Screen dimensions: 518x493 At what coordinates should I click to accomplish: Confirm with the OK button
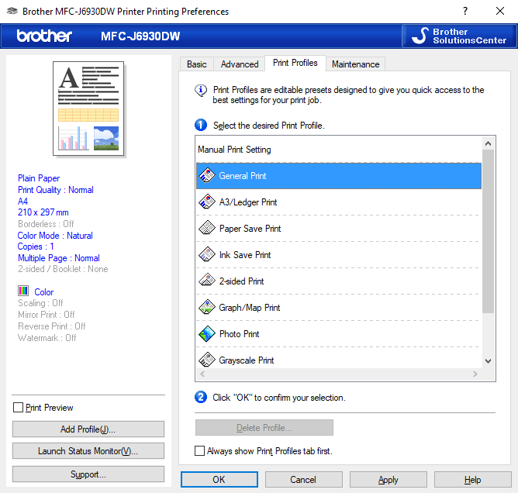(x=219, y=480)
